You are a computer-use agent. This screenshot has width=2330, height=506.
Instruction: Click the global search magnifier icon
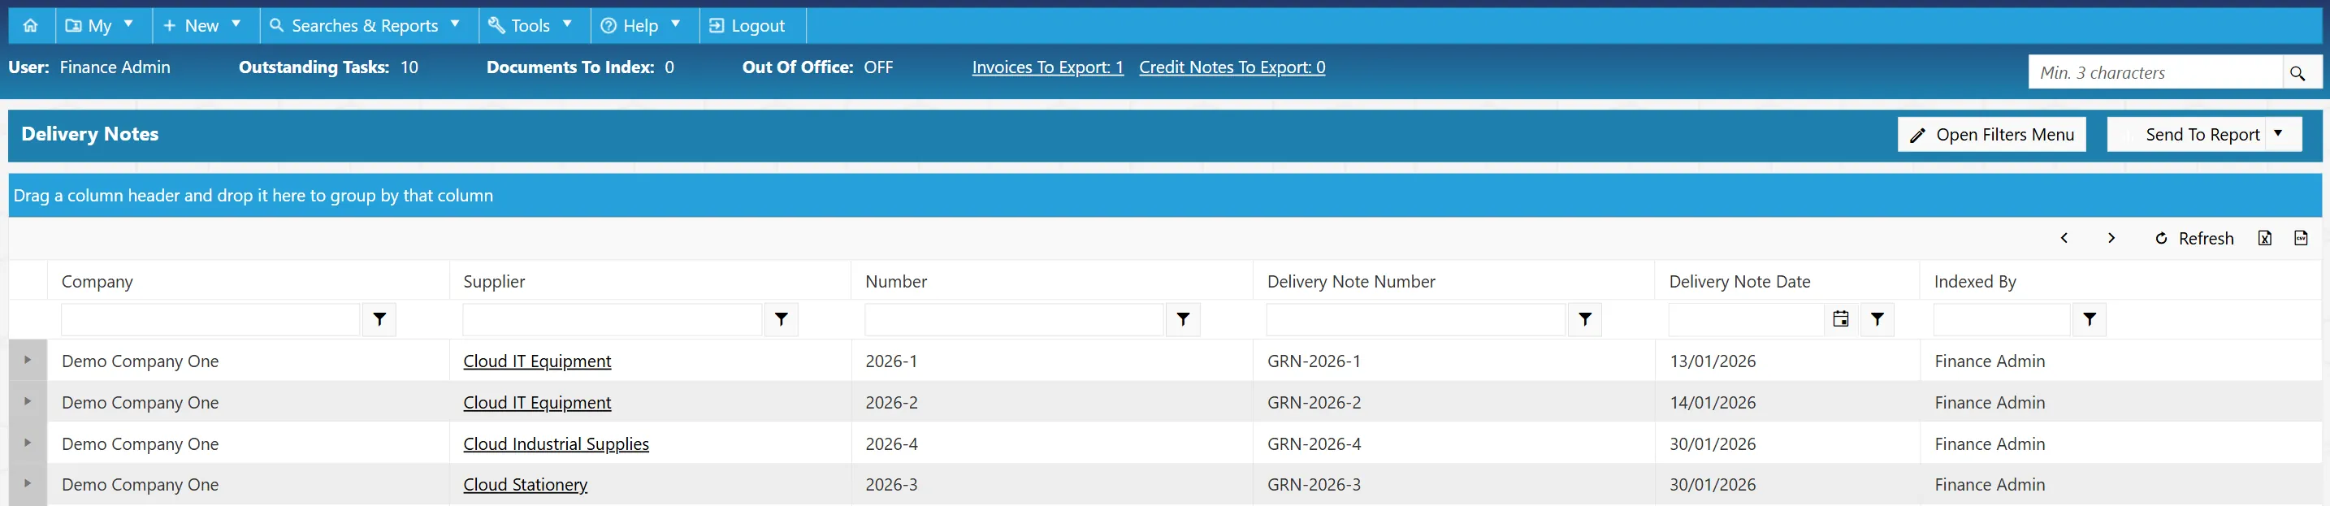click(x=2298, y=72)
